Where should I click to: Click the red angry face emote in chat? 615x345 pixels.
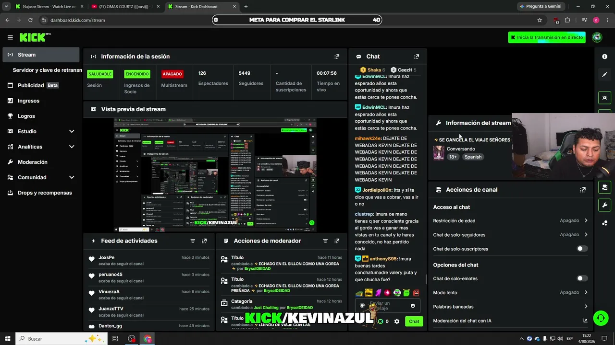tap(416, 293)
